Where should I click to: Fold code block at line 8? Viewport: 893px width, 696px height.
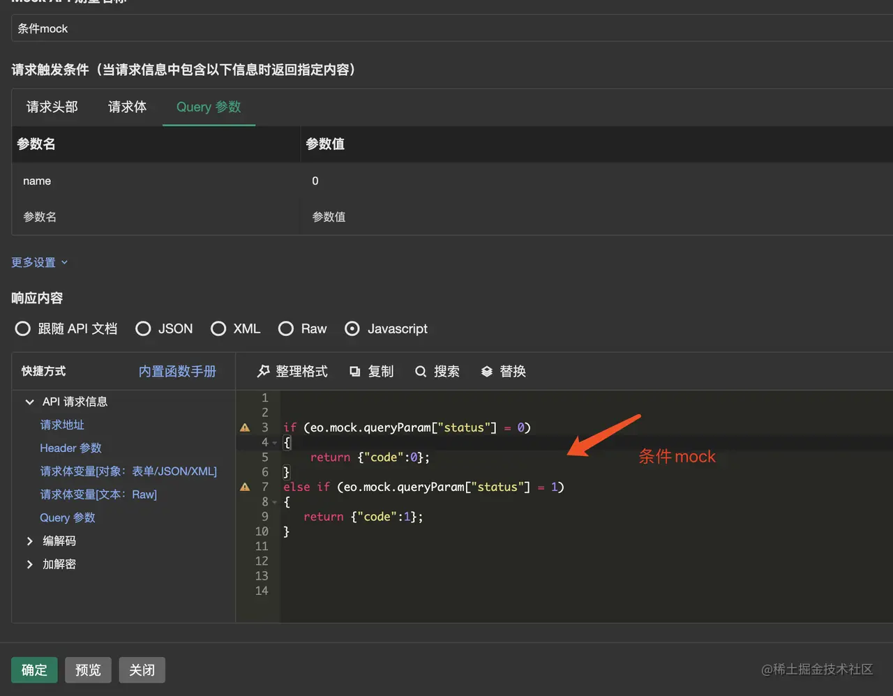275,502
